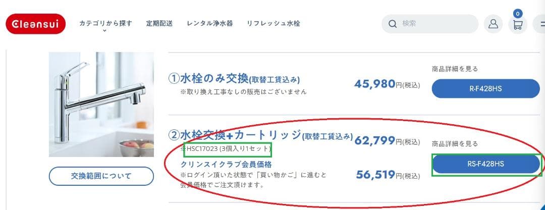Open the user account icon
Viewport: 545px width, 210px height.
point(493,24)
